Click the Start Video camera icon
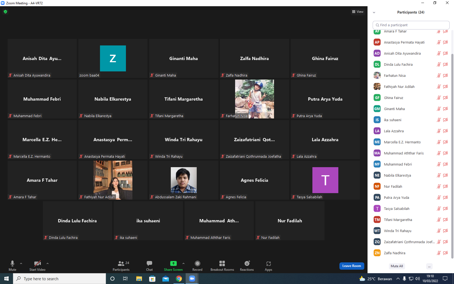This screenshot has width=454, height=284. (37, 263)
